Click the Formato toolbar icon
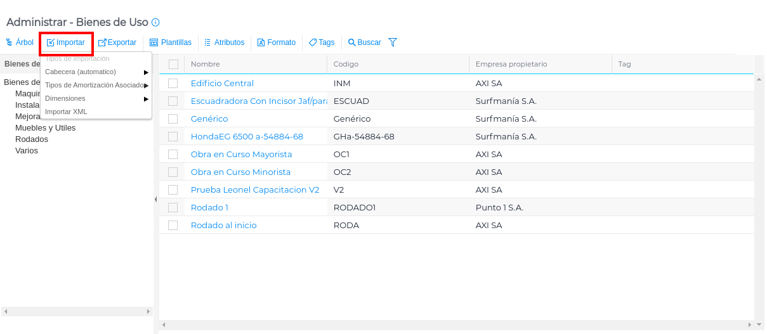767x334 pixels. (261, 42)
